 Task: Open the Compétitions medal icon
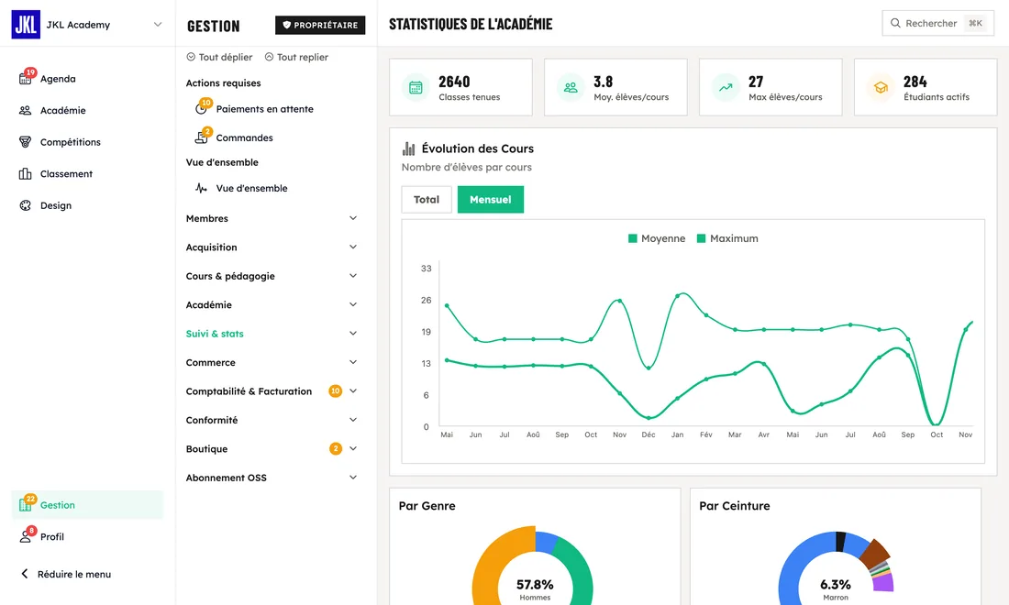25,142
